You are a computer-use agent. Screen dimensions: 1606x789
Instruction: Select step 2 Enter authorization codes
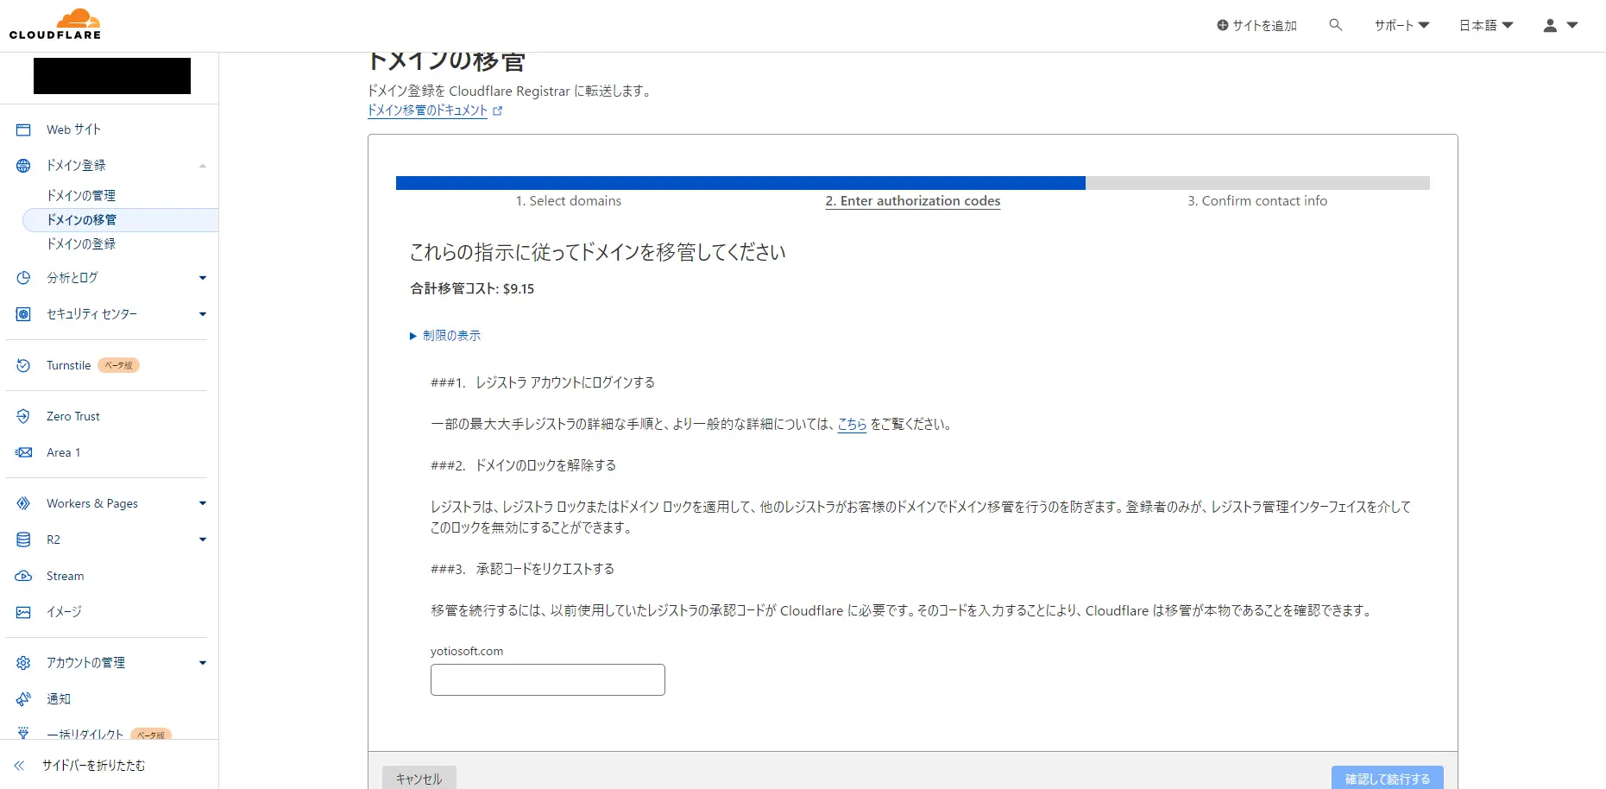click(x=913, y=200)
